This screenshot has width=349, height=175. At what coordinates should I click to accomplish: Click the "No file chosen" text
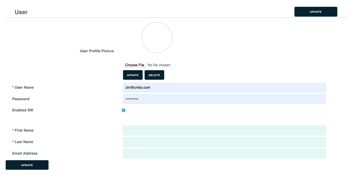tap(159, 65)
